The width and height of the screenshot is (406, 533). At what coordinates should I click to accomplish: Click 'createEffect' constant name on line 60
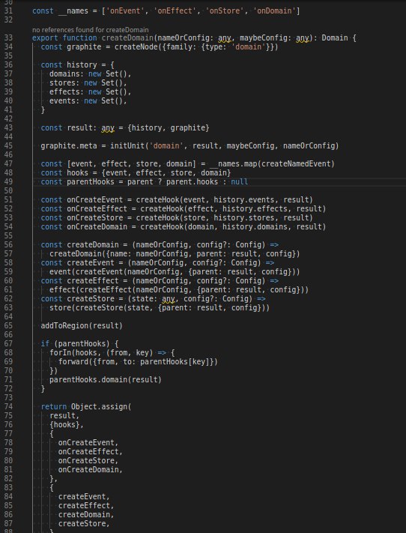(93, 281)
